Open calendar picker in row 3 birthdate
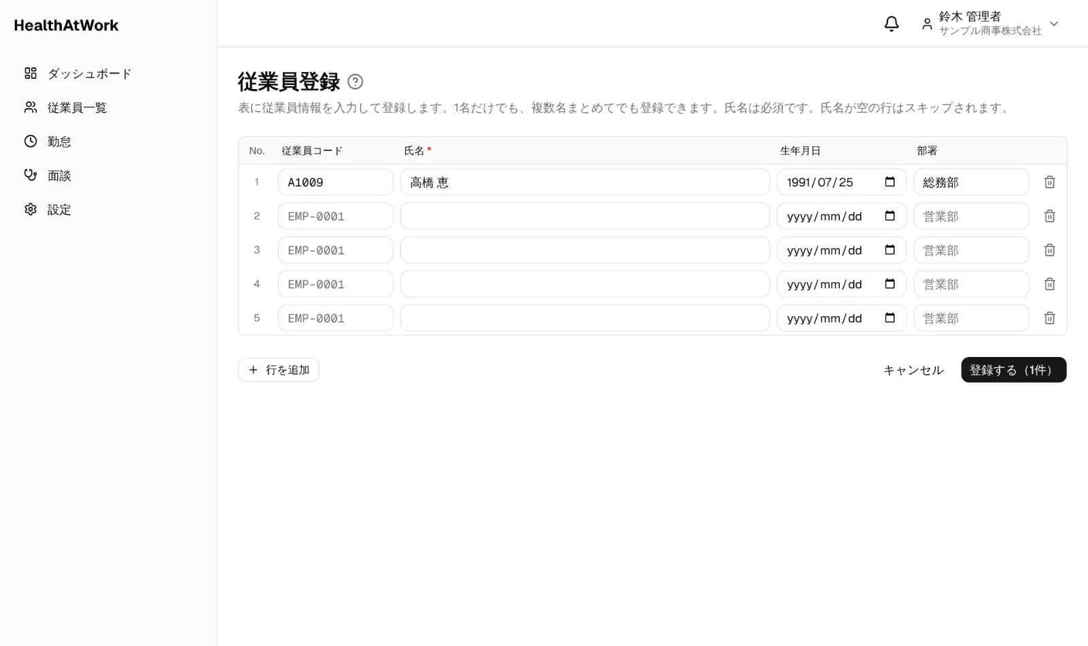This screenshot has height=646, width=1088. click(x=889, y=250)
